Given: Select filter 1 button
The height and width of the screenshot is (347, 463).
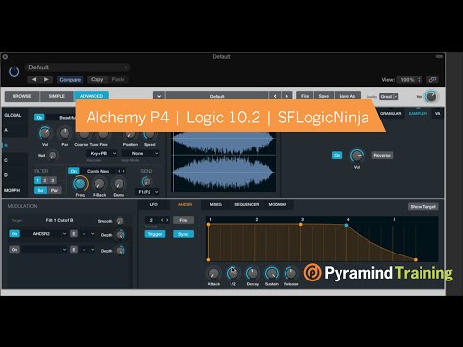Looking at the screenshot, I should (x=38, y=180).
